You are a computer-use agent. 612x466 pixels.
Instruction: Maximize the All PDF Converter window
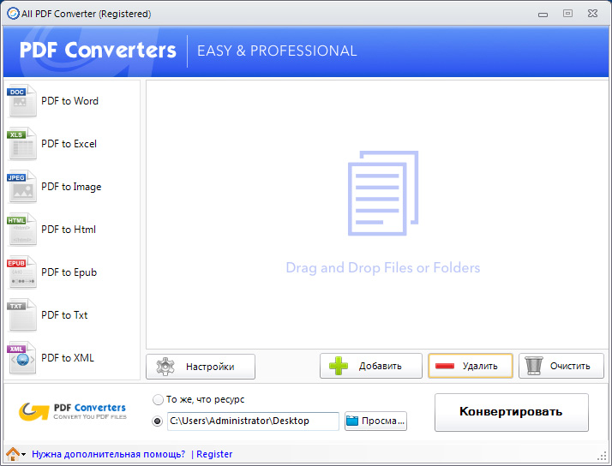[x=568, y=14]
